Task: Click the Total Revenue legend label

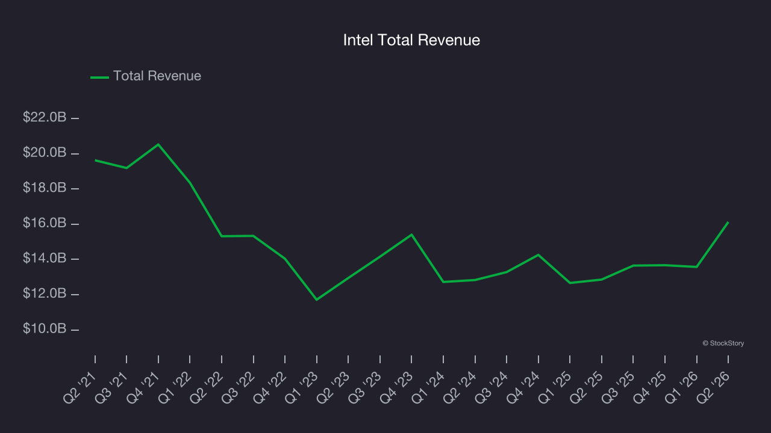Action: click(157, 76)
